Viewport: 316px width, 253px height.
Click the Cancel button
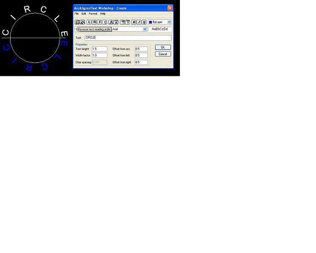(x=163, y=54)
